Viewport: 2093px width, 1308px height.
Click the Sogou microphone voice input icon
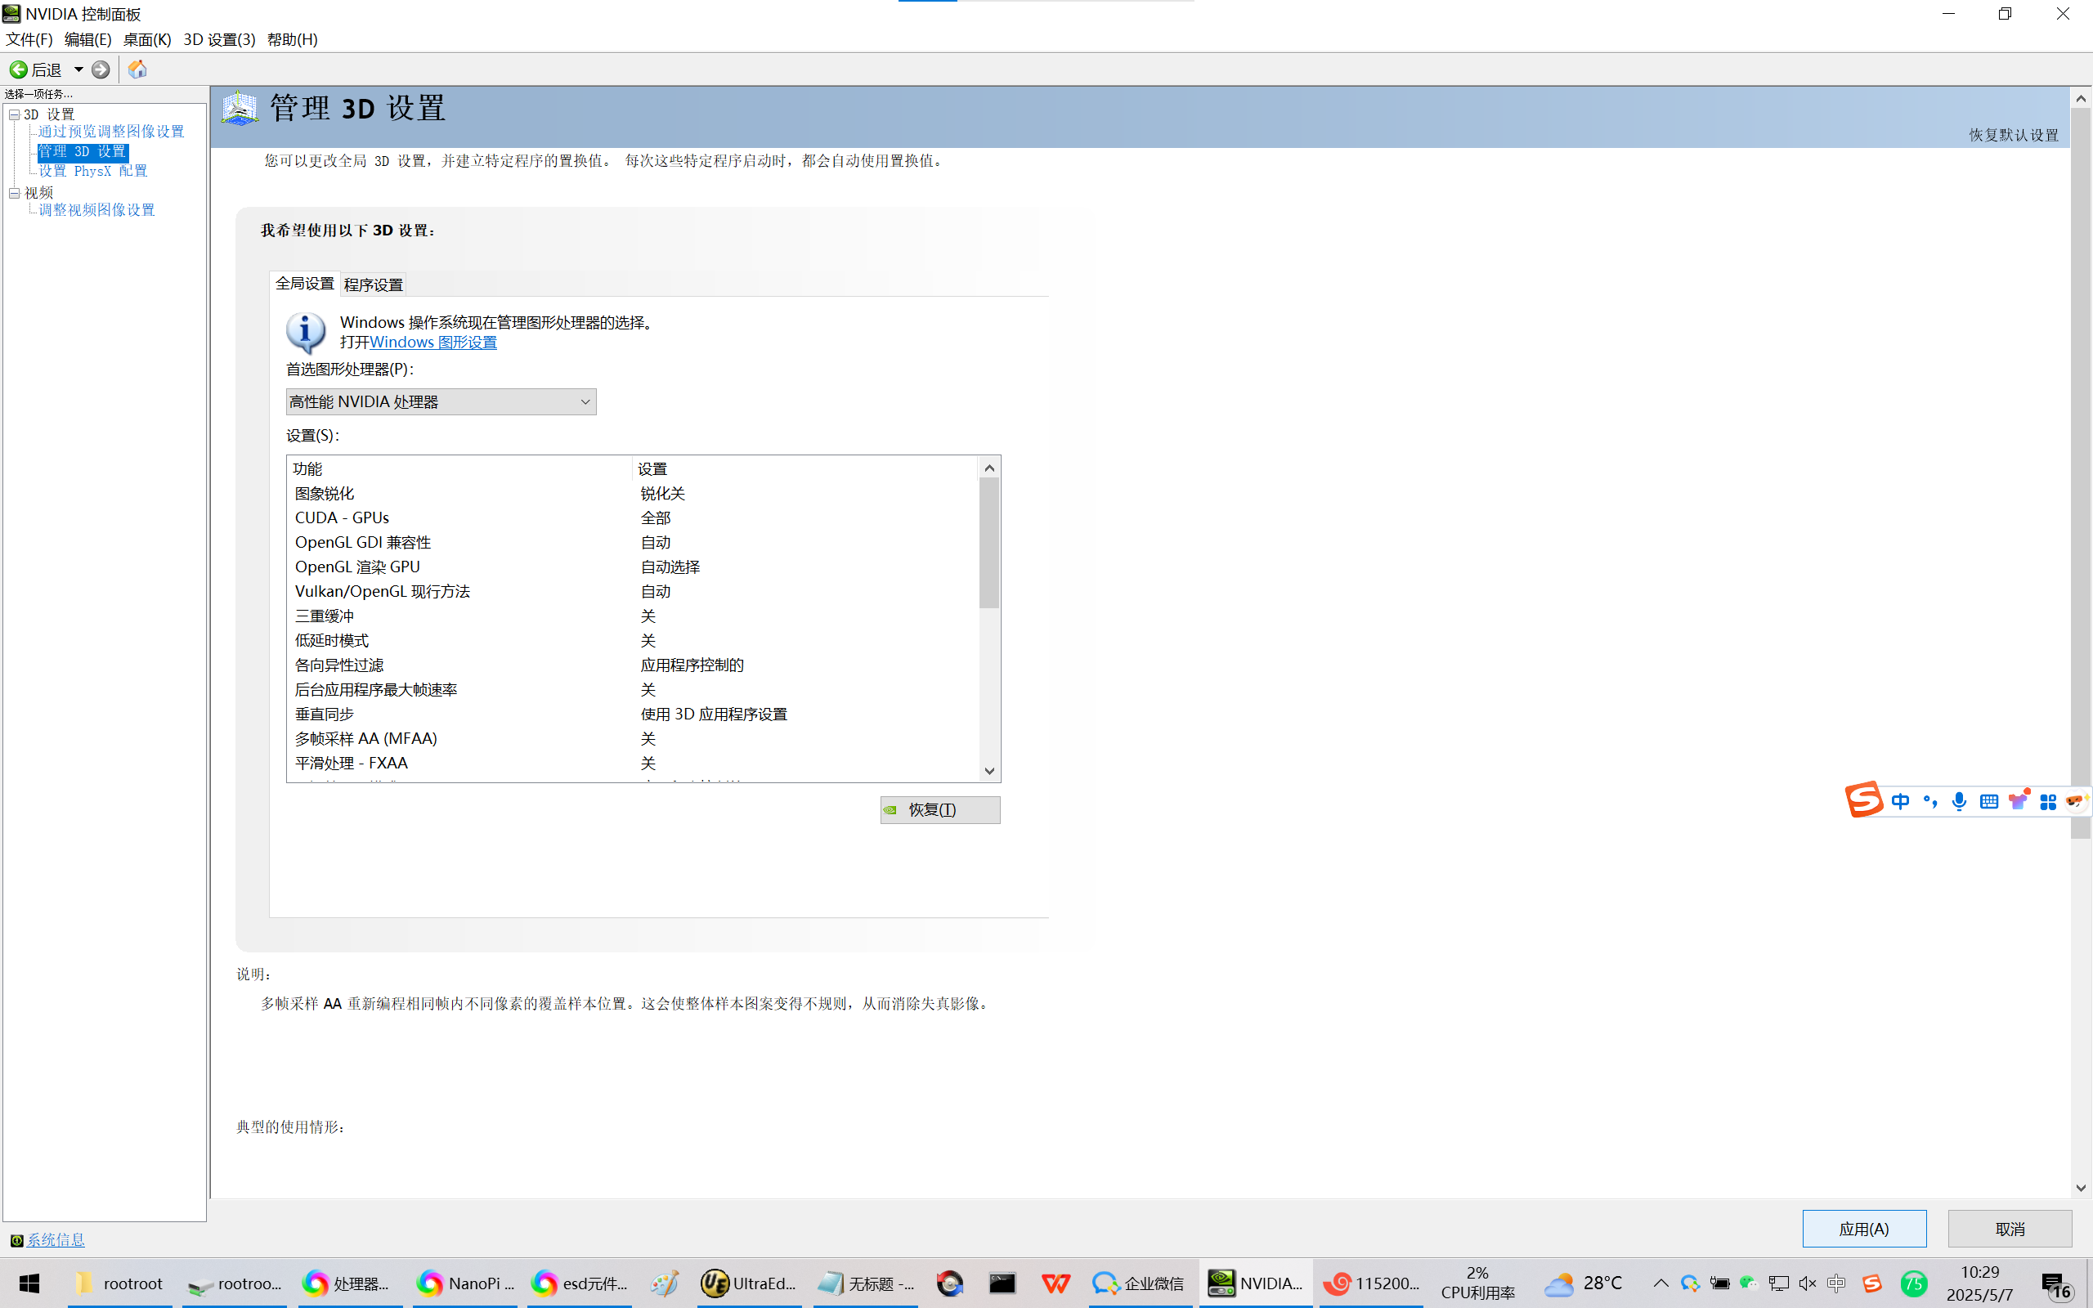click(x=1959, y=801)
